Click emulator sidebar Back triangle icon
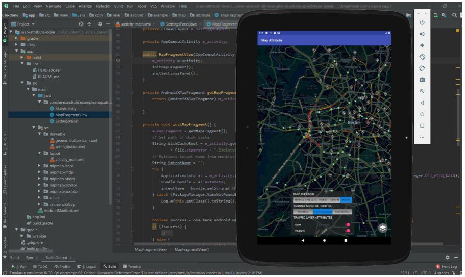Viewport: 465px width, 277px height. coord(422,103)
